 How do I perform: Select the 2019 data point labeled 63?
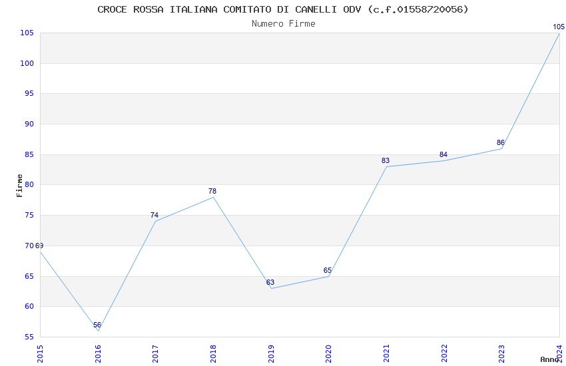pos(271,288)
